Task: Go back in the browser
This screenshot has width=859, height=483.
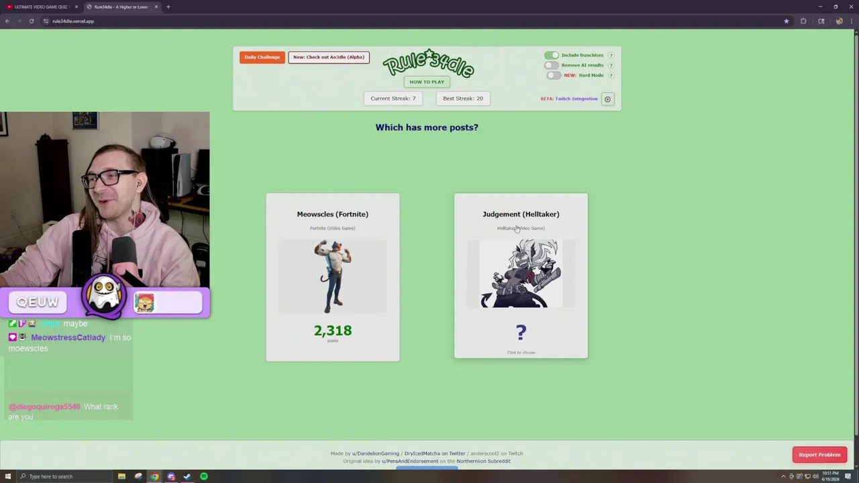Action: pos(7,21)
